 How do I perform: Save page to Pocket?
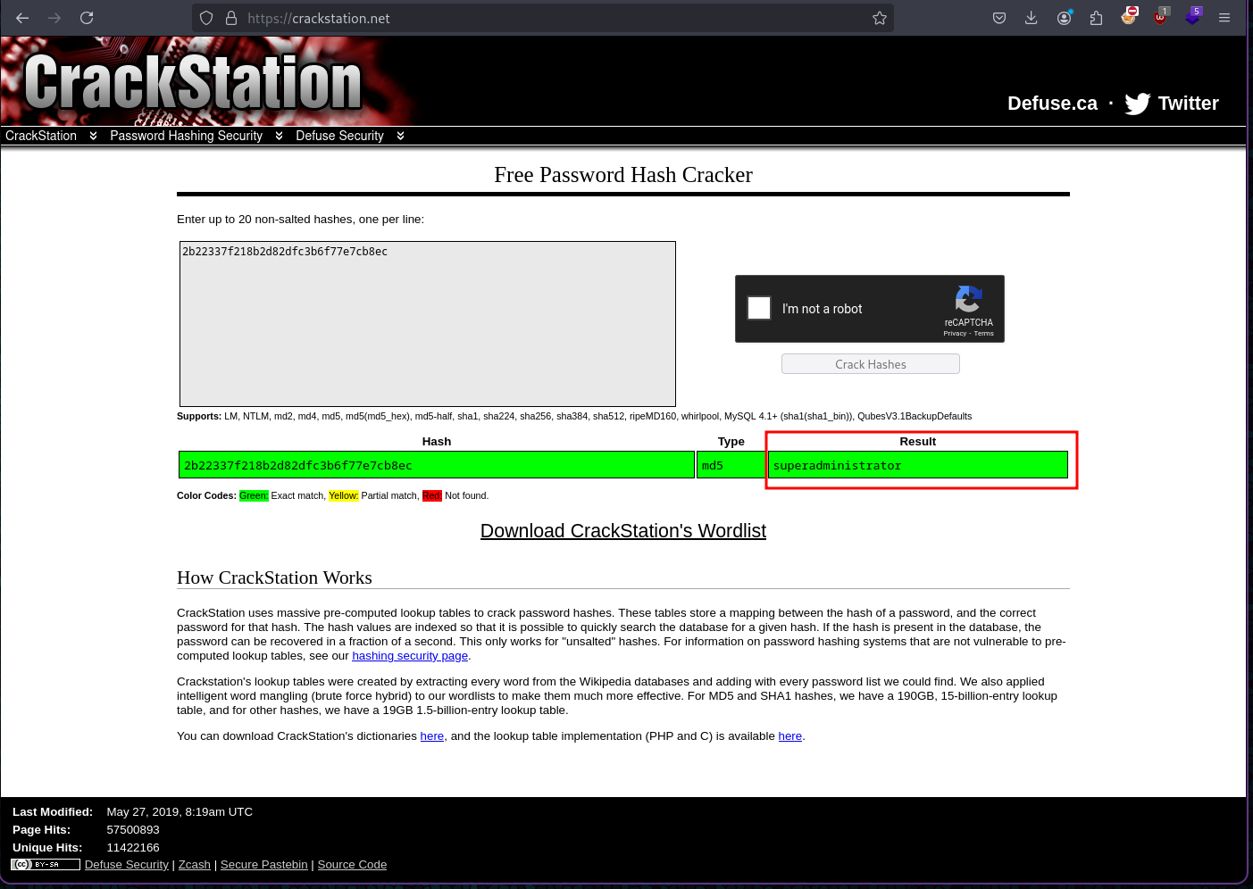pyautogui.click(x=999, y=18)
